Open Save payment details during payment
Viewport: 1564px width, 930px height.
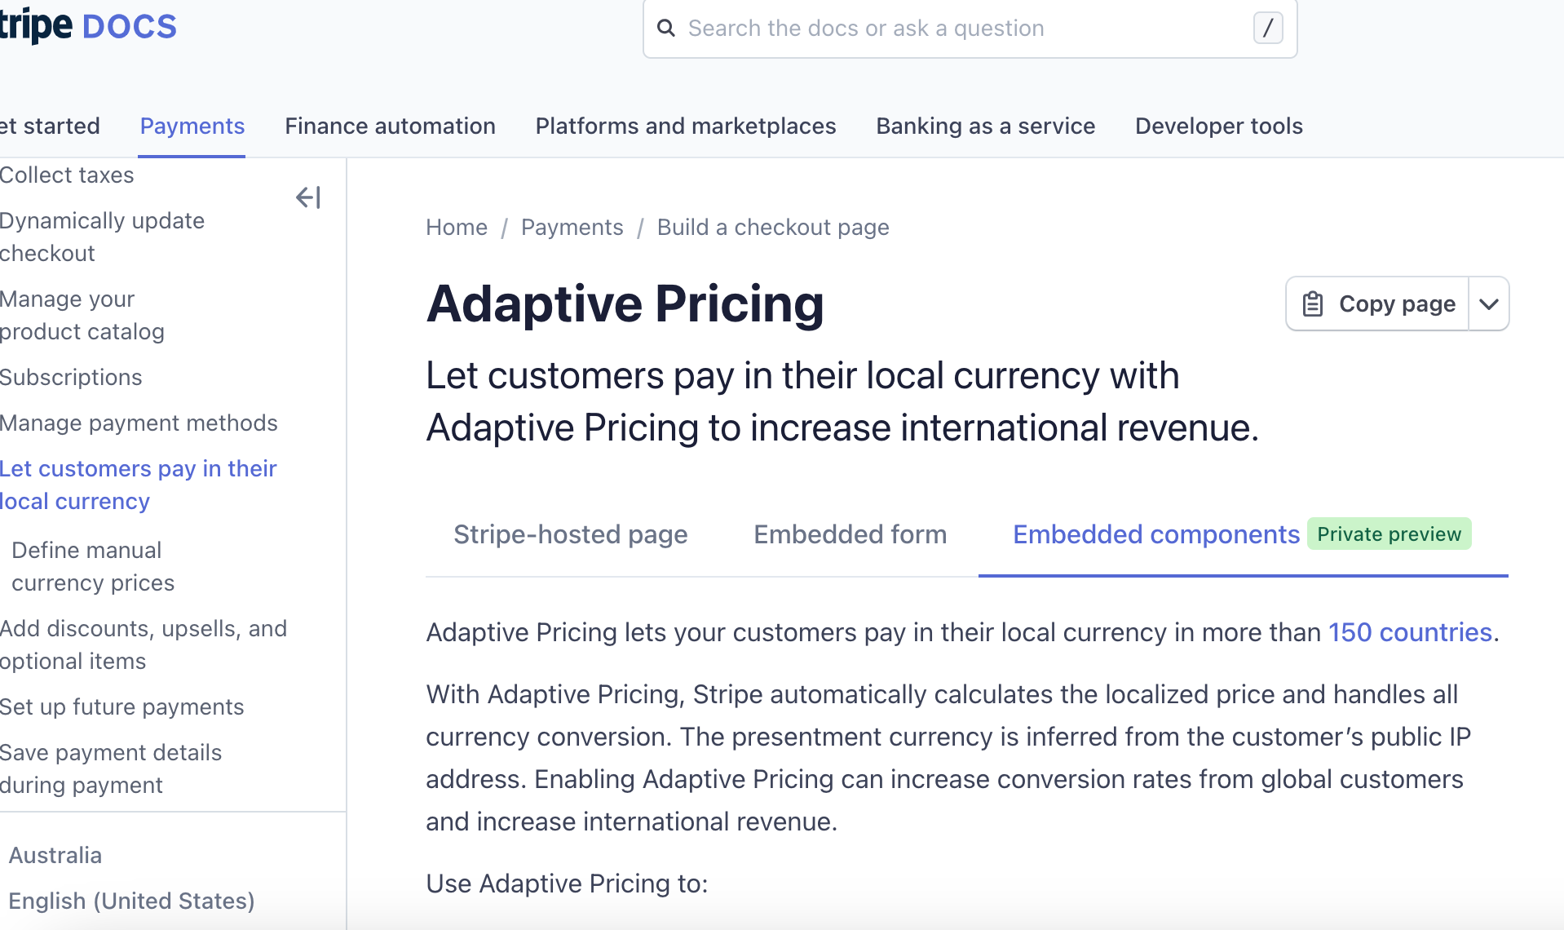coord(111,769)
